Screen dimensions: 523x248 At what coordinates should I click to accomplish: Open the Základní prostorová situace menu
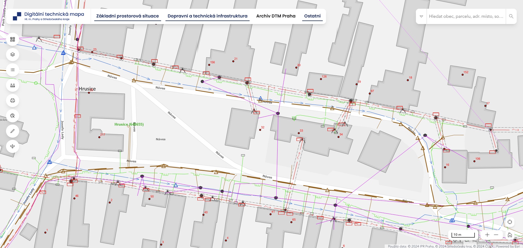(x=127, y=16)
